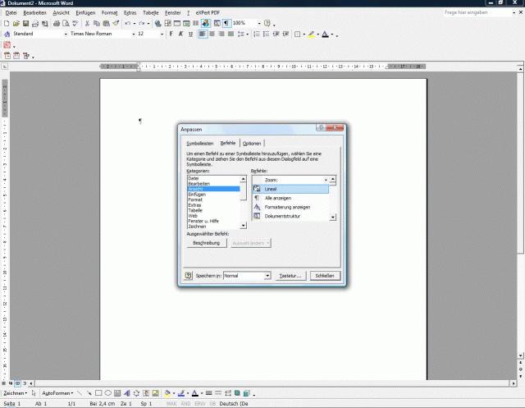Viewport: 525px width, 408px height.
Task: Open the Datei menu
Action: 11,13
